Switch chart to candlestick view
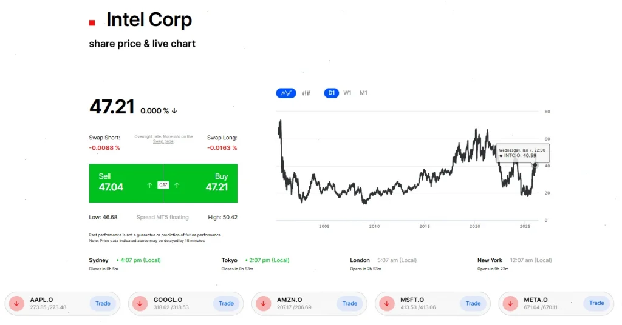 (x=306, y=93)
